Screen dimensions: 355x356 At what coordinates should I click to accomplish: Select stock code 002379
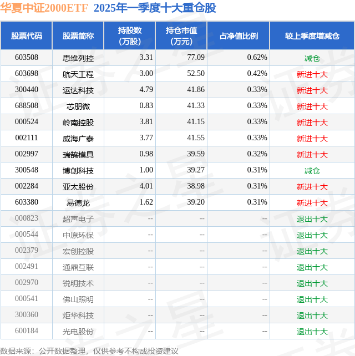[27, 251]
